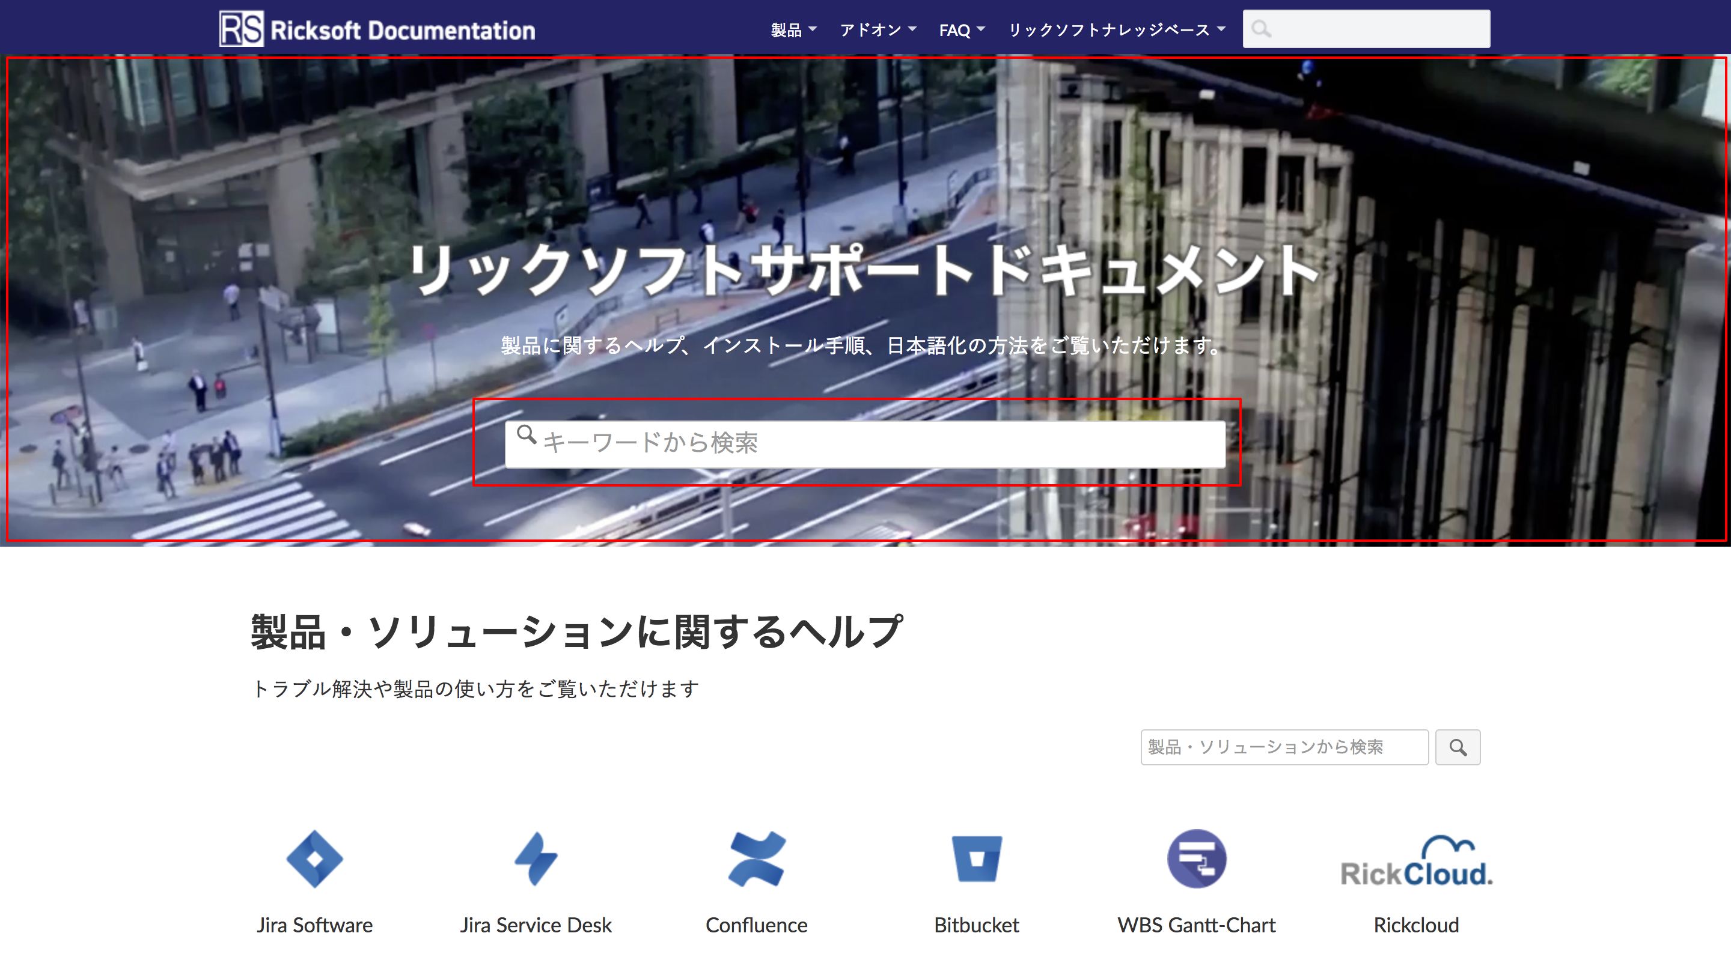Open the WBS Gantt-Chart text link
The width and height of the screenshot is (1731, 966).
(1197, 925)
